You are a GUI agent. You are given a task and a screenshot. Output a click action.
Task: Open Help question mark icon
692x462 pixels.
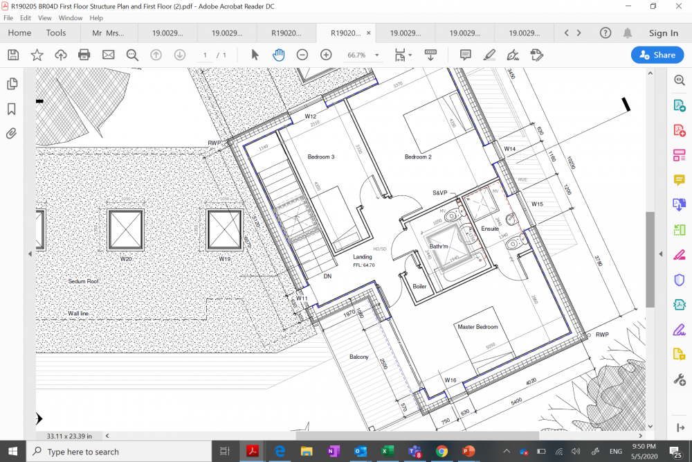tap(605, 33)
